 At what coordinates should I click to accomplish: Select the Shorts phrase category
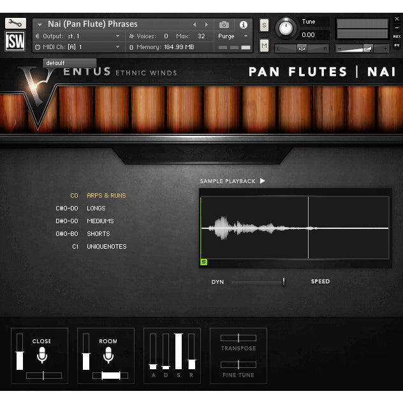point(98,234)
